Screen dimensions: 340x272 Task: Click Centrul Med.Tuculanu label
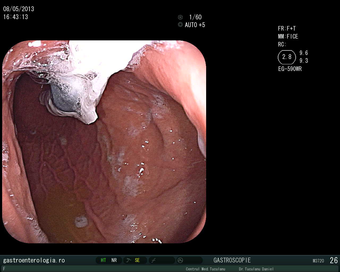206,269
